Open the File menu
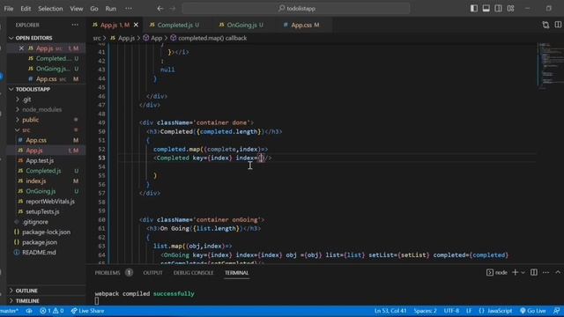 [x=9, y=8]
